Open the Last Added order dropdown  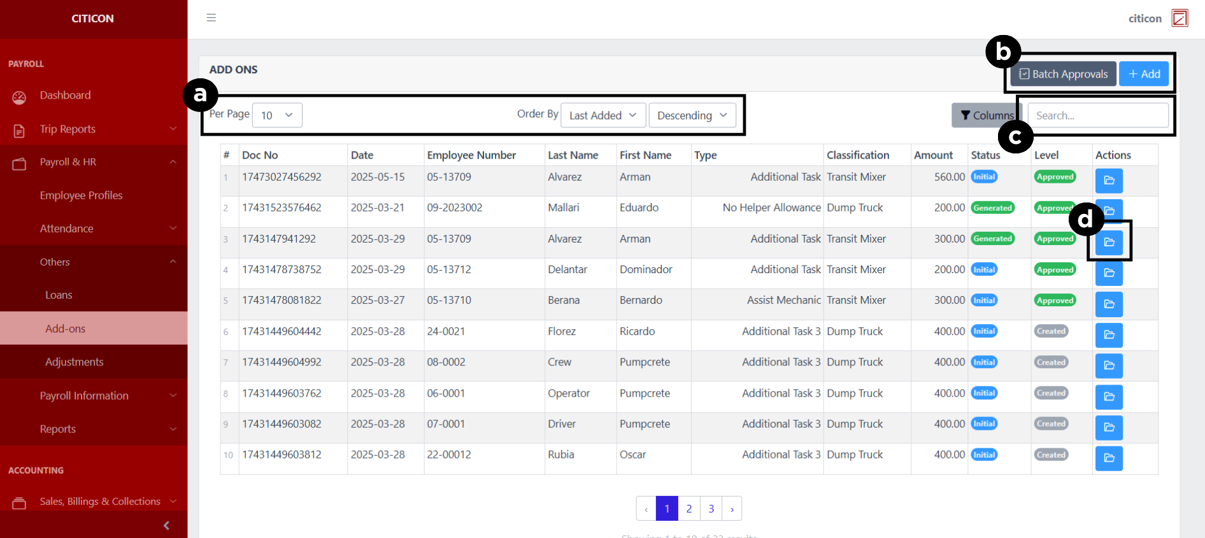point(602,115)
